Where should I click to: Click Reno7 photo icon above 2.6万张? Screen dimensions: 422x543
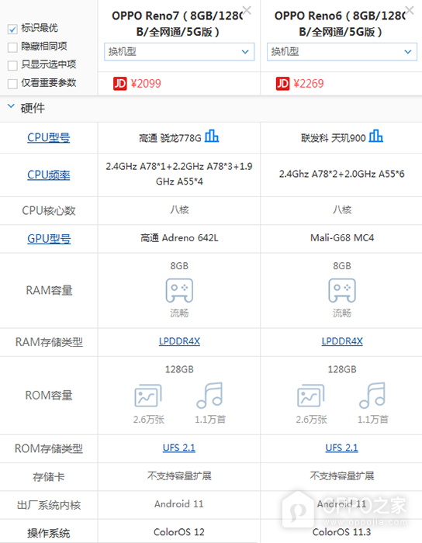[148, 395]
